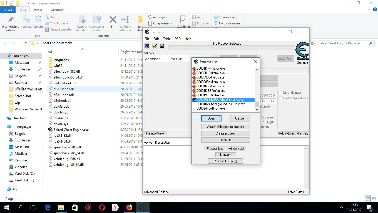Image resolution: width=378 pixels, height=213 pixels.
Task: Open the Dosya tab in Explorer
Action: click(8, 10)
